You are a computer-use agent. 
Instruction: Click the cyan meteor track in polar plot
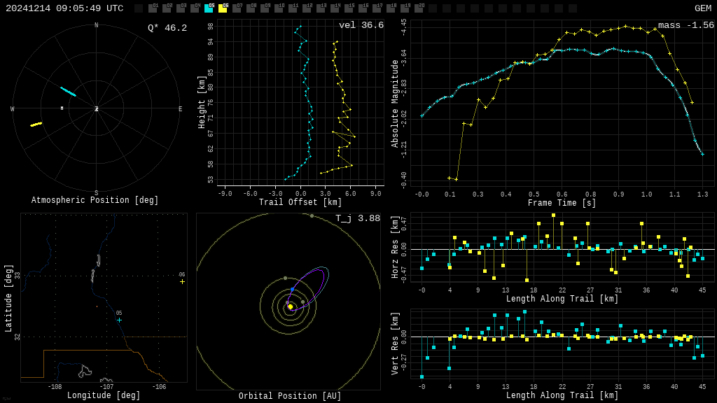pos(68,91)
